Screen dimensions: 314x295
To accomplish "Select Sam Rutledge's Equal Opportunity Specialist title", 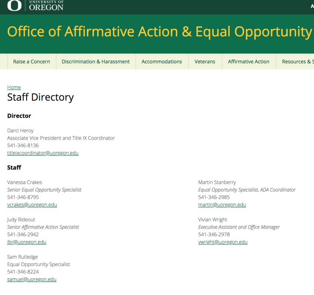I will pyautogui.click(x=39, y=264).
